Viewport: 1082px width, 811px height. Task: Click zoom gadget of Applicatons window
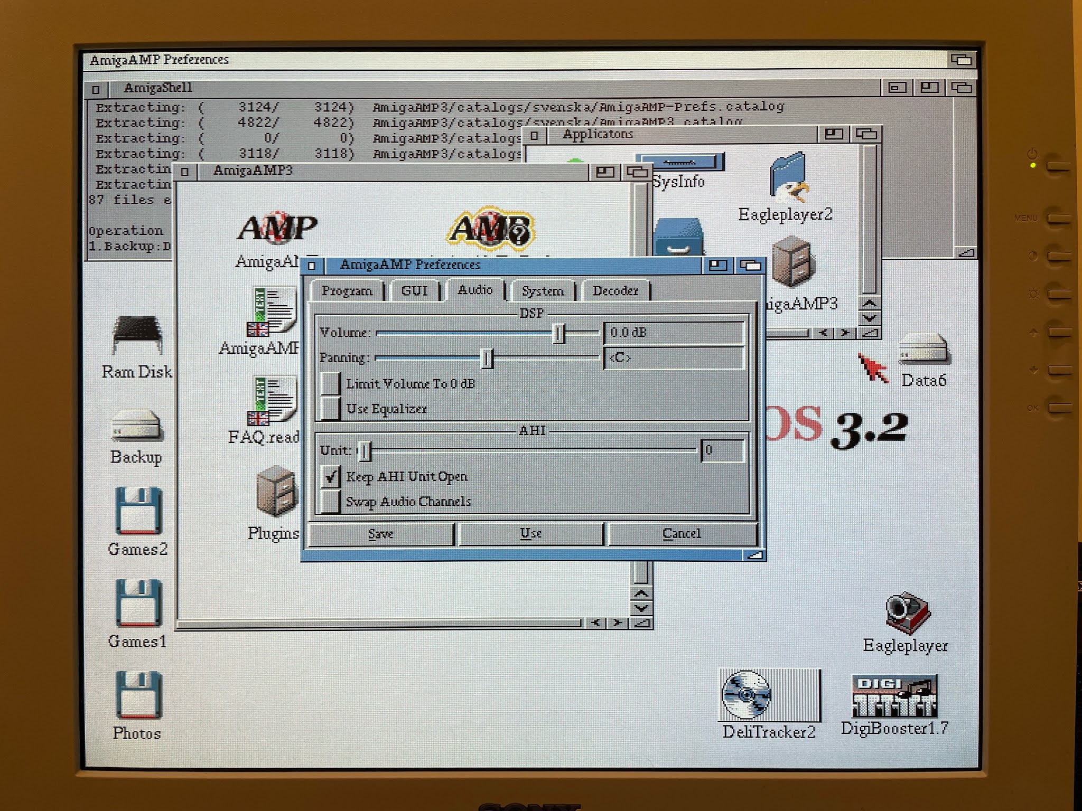click(834, 134)
